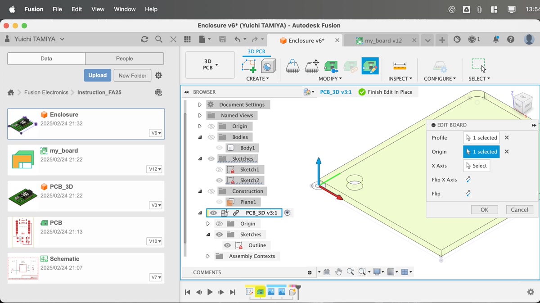Click the timeline play button
The image size is (540, 303).
click(x=210, y=292)
